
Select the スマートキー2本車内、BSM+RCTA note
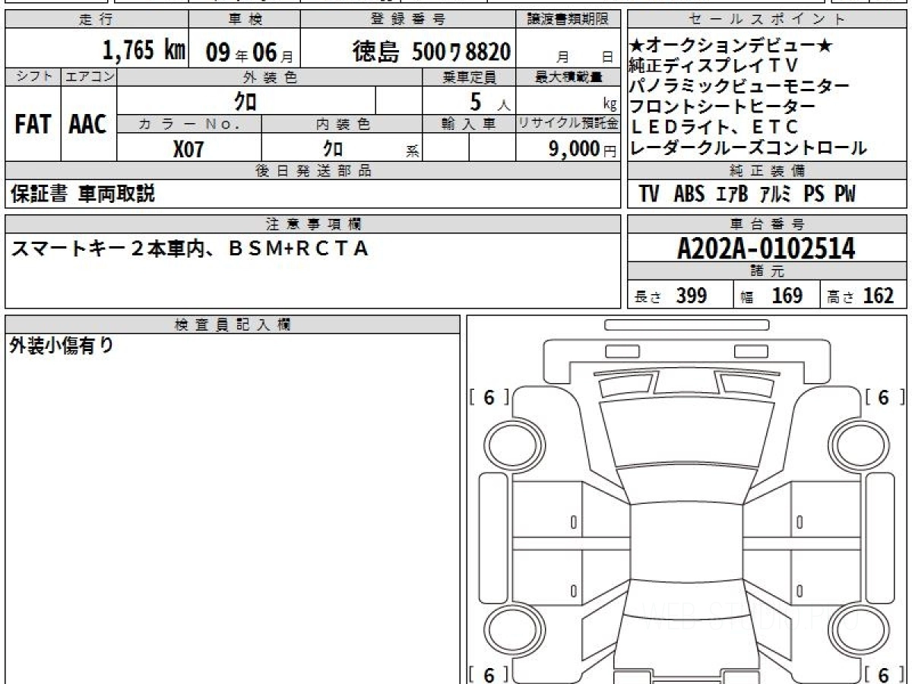click(189, 249)
